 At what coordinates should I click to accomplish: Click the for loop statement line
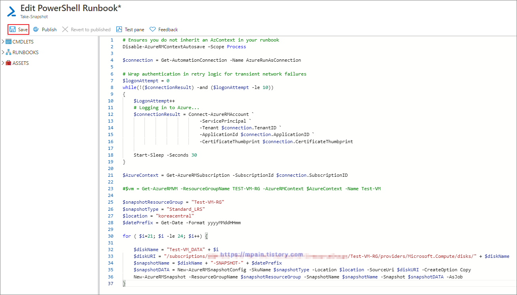[x=165, y=236]
